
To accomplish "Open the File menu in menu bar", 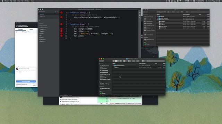I will (11, 1).
